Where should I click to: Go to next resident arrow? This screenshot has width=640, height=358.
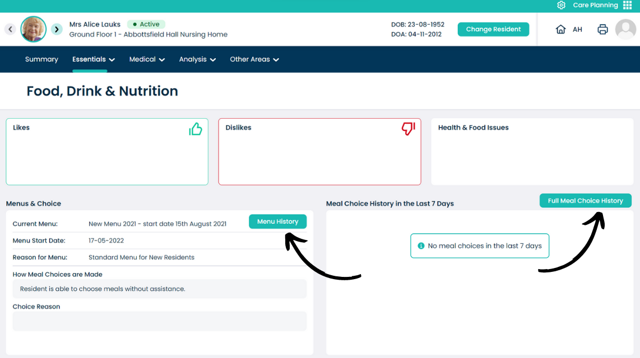click(57, 29)
